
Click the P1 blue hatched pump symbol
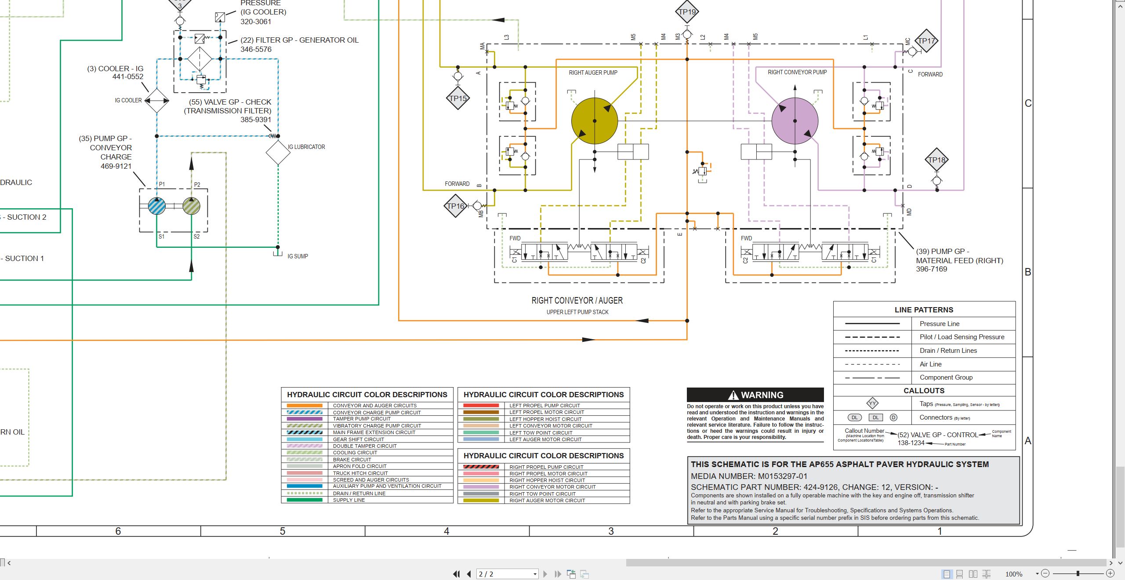tap(157, 206)
